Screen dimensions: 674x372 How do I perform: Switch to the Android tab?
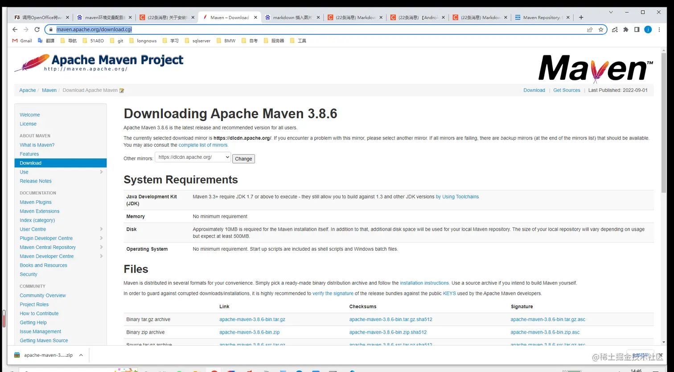(x=417, y=17)
